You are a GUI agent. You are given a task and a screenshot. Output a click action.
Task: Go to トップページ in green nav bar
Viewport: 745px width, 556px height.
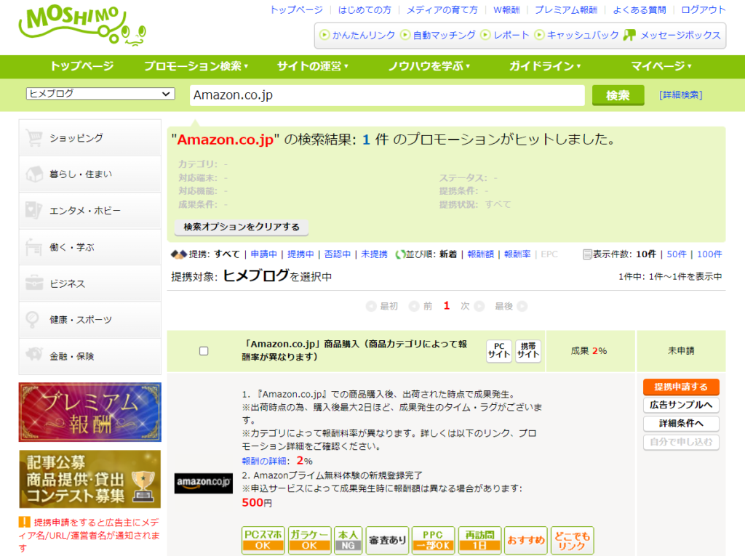[81, 66]
